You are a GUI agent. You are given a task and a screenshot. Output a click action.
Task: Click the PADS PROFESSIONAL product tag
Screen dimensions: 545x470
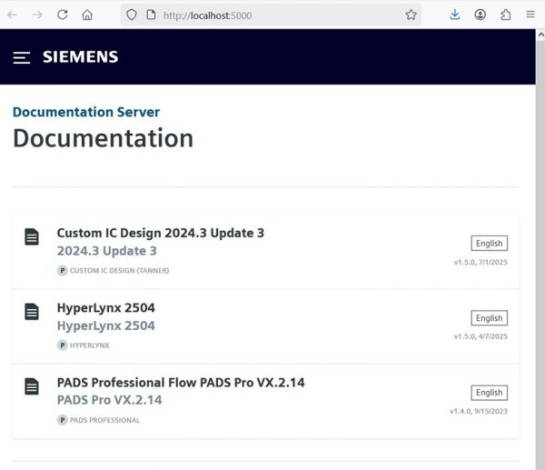pos(105,420)
